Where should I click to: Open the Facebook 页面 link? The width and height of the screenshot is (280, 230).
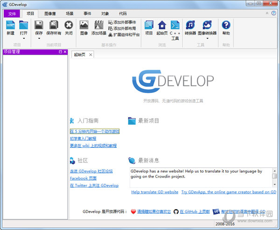pos(83,178)
